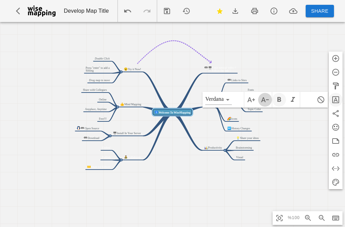Select the Drag map to move topic
345x227 pixels.
pos(99,80)
